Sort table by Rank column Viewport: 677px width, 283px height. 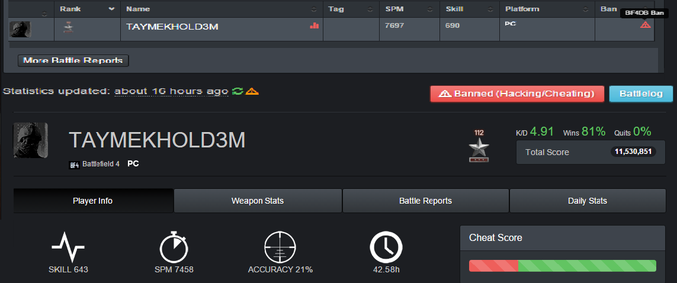coord(87,9)
